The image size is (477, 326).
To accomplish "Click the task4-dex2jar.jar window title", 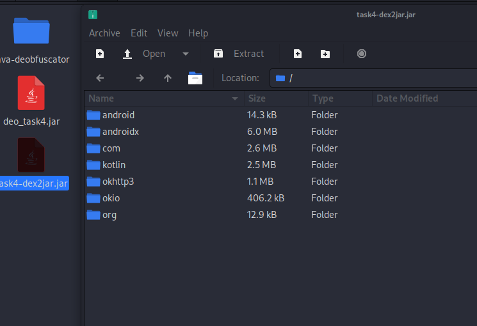I will 385,15.
